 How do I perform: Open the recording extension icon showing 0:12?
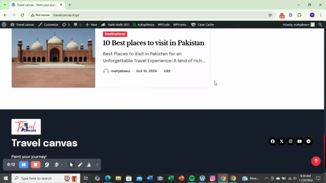coord(282,15)
